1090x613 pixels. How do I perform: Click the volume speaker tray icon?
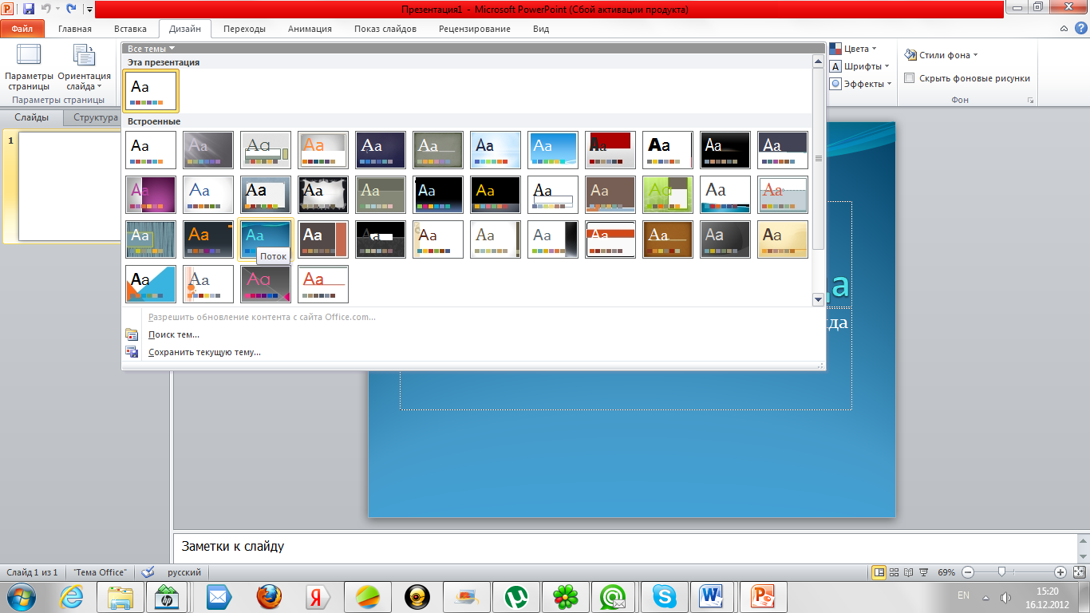click(x=1005, y=596)
